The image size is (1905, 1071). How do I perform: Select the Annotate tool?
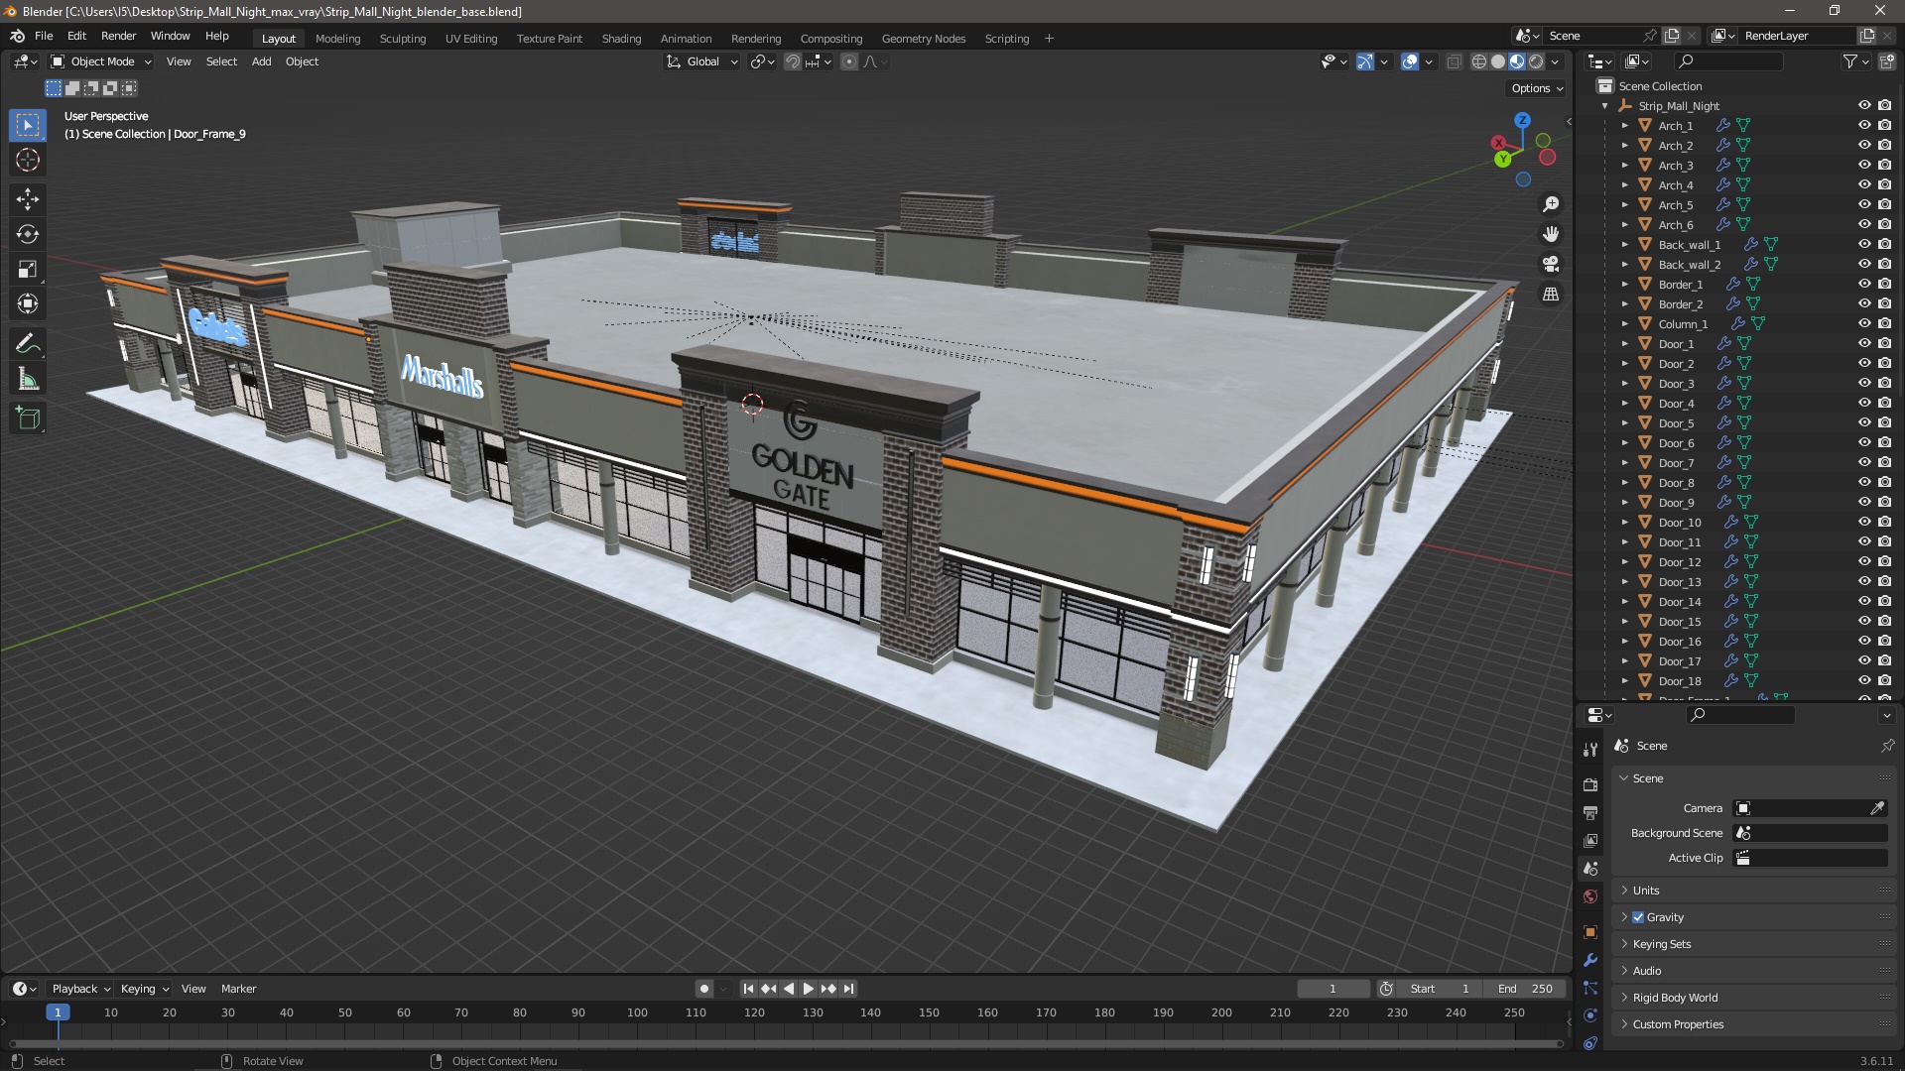coord(28,344)
